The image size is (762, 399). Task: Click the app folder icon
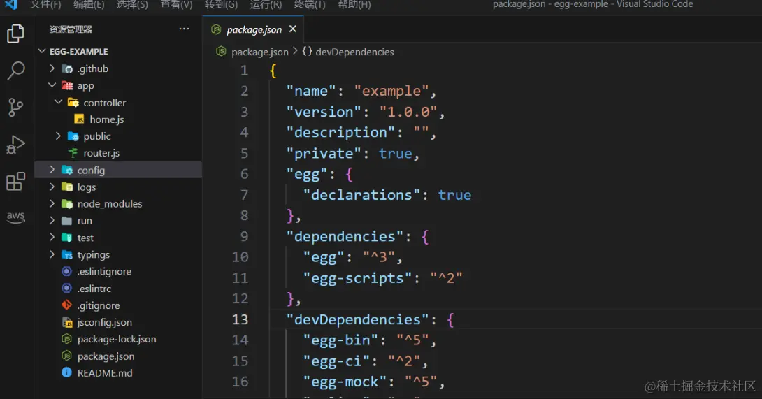67,86
